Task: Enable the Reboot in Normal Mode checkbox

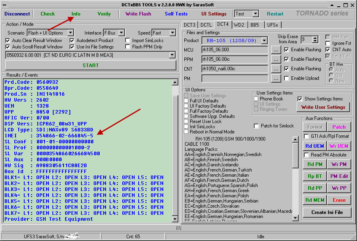Action: (x=186, y=132)
